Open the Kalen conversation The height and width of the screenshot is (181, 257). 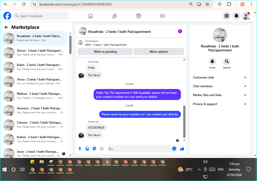(34, 67)
